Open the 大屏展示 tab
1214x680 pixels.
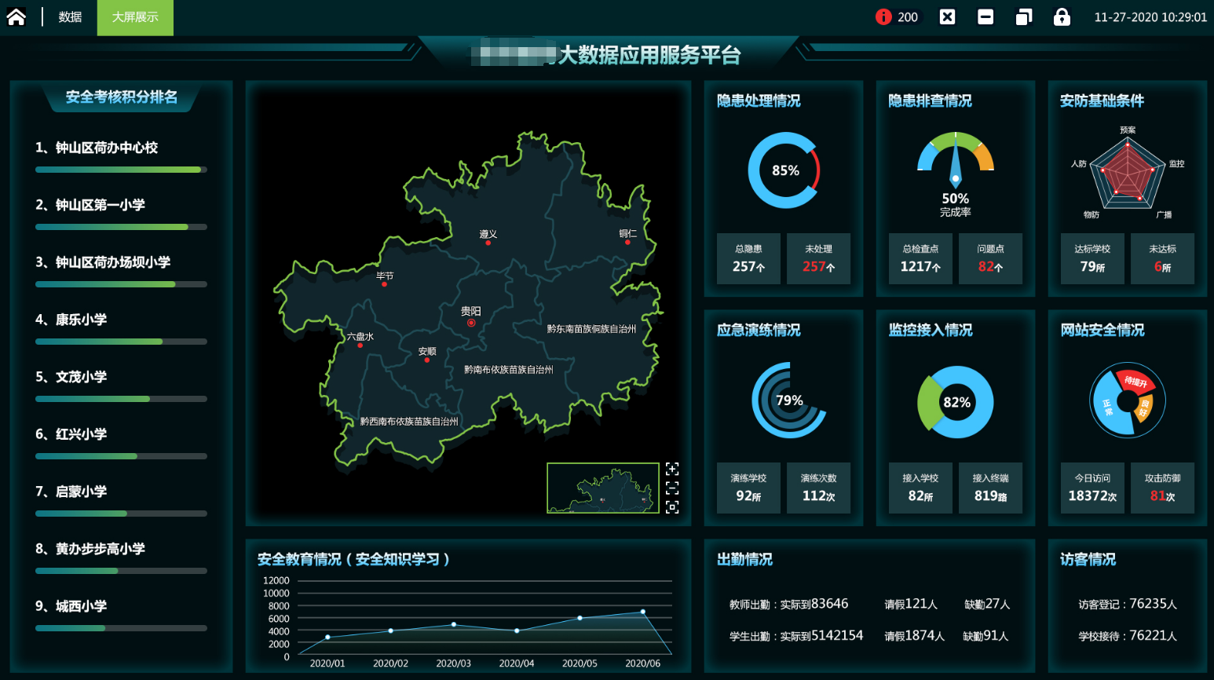tap(135, 17)
